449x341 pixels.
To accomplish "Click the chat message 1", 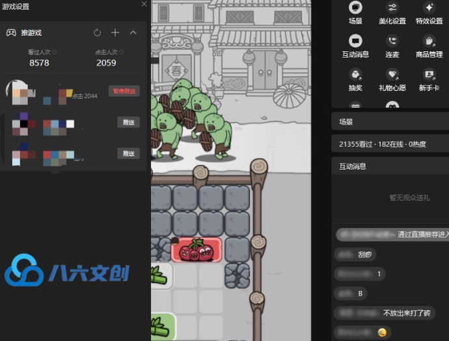I will pos(360,274).
